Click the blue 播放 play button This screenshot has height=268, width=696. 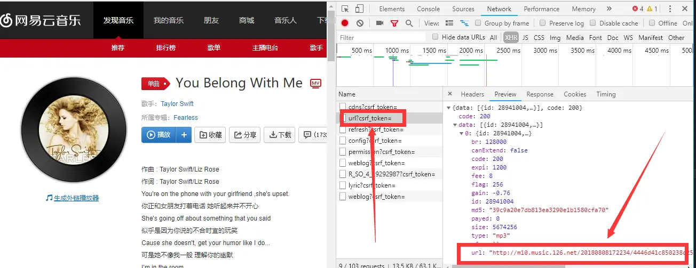pyautogui.click(x=159, y=135)
